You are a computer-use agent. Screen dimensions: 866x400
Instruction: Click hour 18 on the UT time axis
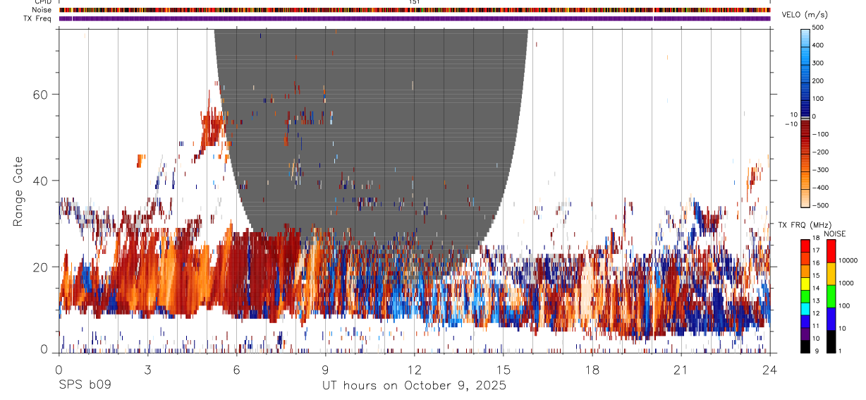[592, 369]
